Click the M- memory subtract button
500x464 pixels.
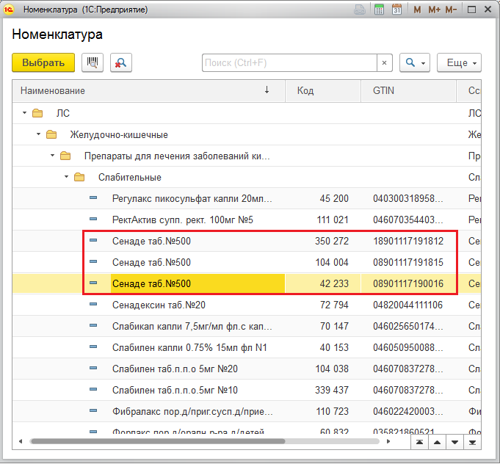point(451,10)
